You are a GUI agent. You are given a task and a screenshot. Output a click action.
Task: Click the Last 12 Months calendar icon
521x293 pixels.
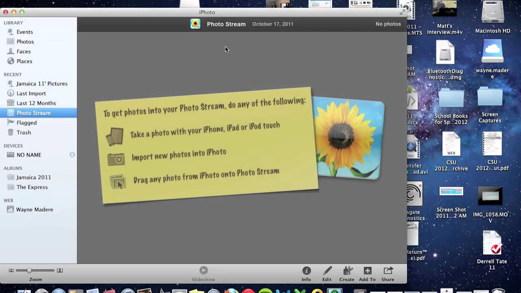pos(11,103)
